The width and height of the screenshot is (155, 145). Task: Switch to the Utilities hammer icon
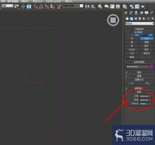click(x=152, y=13)
